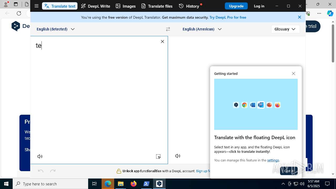The image size is (336, 189).
Task: Click the floating DeepL icon illustration image
Action: tap(256, 104)
